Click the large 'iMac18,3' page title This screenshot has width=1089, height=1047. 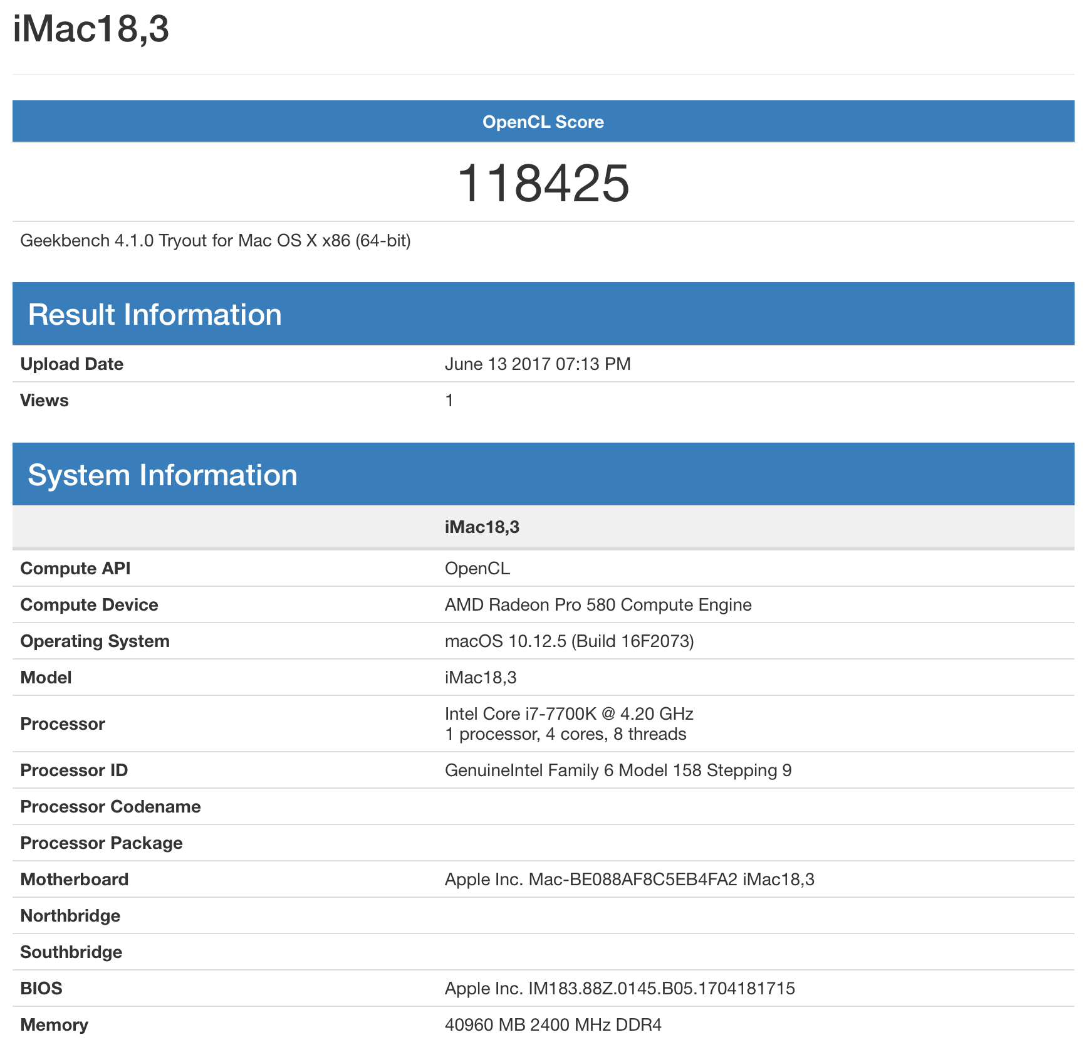[91, 29]
